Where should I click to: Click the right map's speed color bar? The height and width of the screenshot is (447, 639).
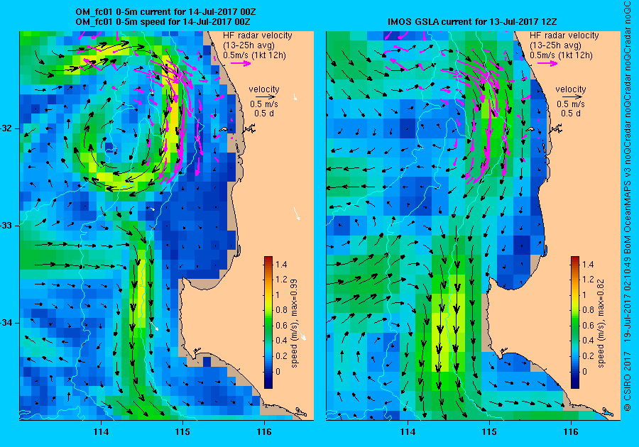575,322
